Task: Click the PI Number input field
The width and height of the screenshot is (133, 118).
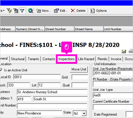Action: 113,84
